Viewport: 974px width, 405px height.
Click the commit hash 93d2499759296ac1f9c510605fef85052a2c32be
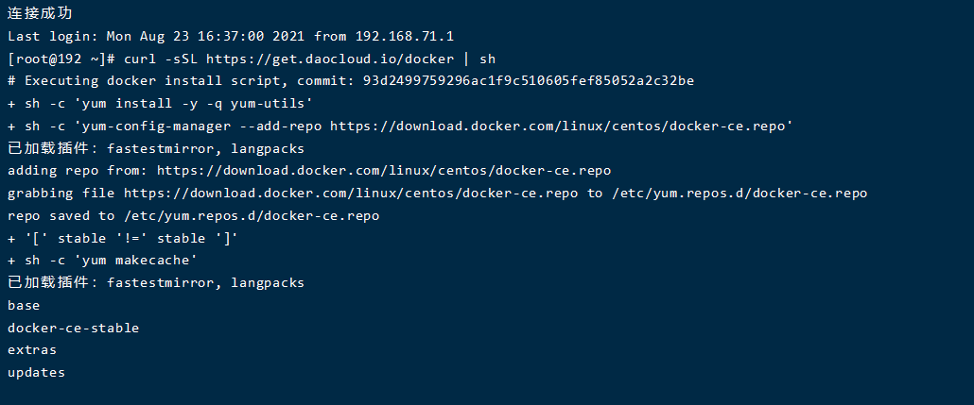coord(529,81)
